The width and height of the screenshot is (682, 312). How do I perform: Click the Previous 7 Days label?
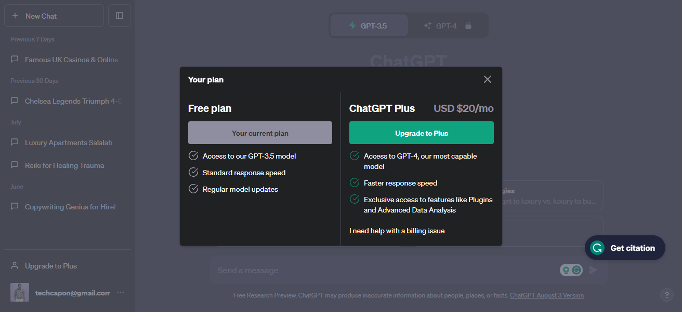pyautogui.click(x=32, y=39)
